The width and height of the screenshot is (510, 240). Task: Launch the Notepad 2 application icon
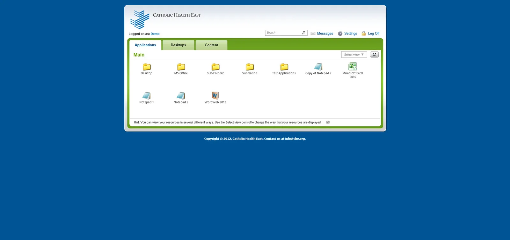pos(181,95)
